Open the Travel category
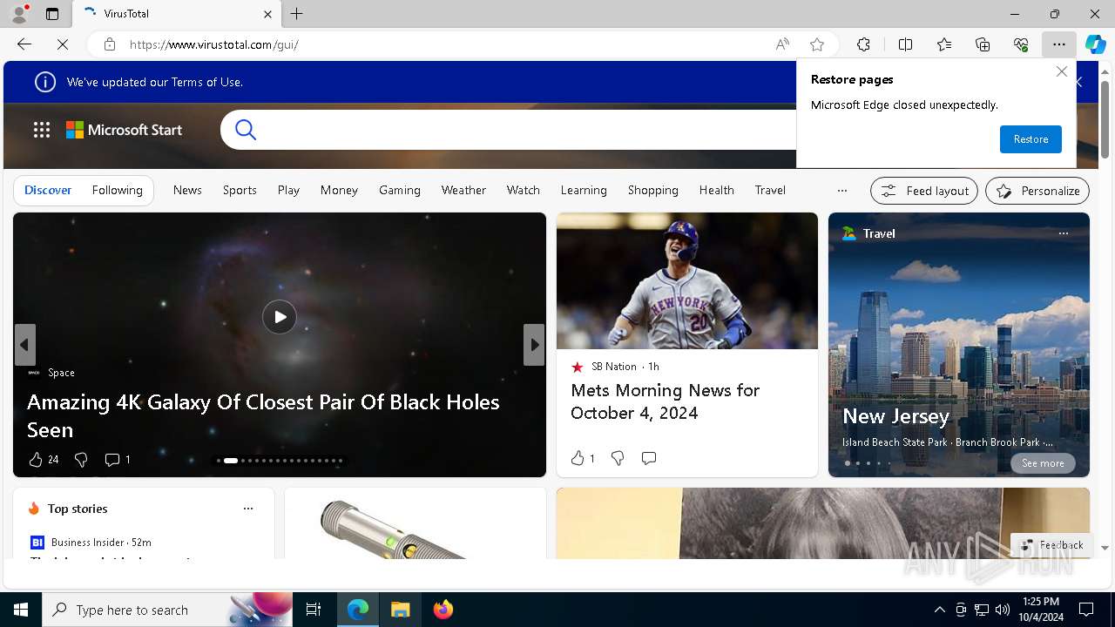 point(770,190)
